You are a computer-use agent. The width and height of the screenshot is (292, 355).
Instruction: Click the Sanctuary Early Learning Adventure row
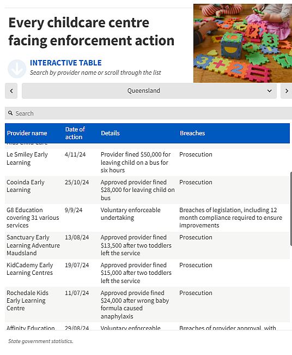tap(147, 245)
